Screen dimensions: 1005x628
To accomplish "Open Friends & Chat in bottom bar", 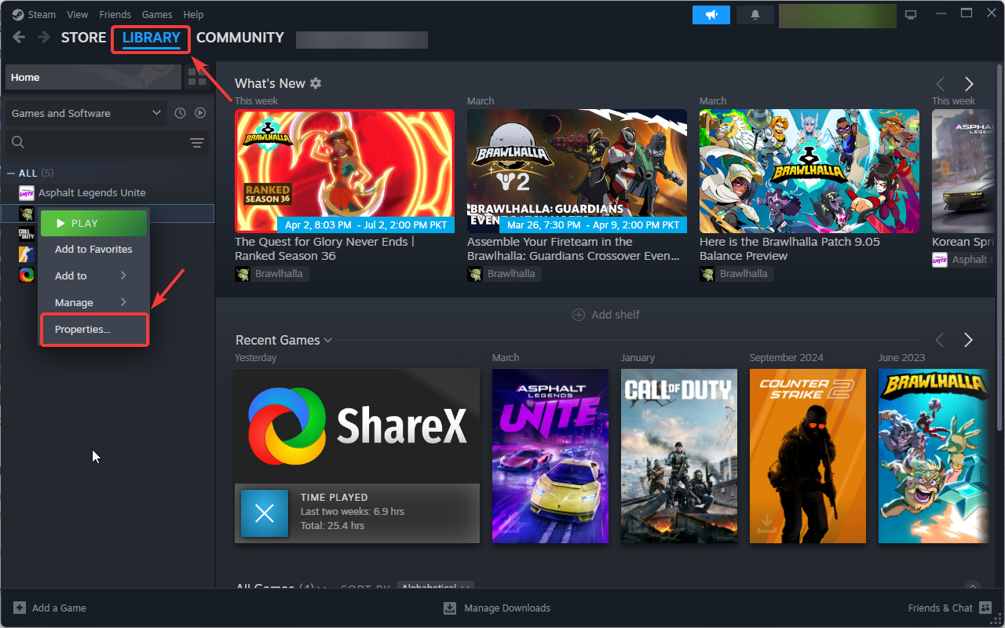I will click(x=941, y=608).
